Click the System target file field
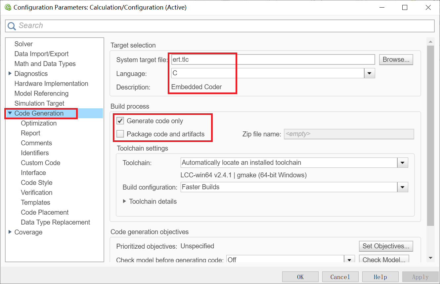The image size is (440, 284). click(273, 60)
